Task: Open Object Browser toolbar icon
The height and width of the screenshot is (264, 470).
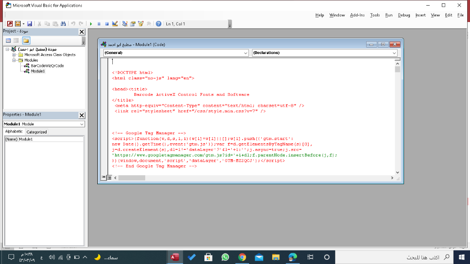Action: [x=141, y=23]
